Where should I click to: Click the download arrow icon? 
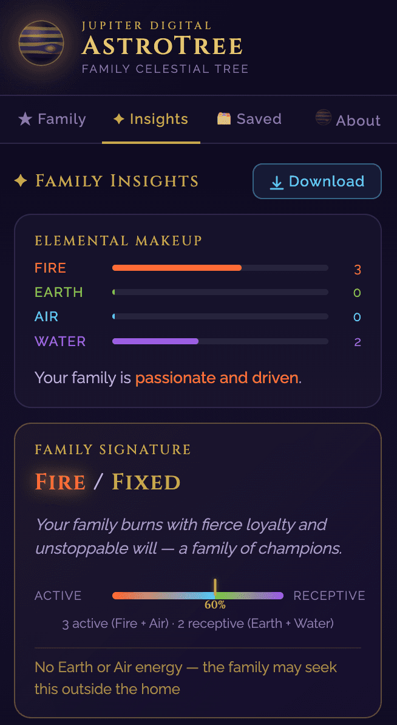click(x=277, y=182)
